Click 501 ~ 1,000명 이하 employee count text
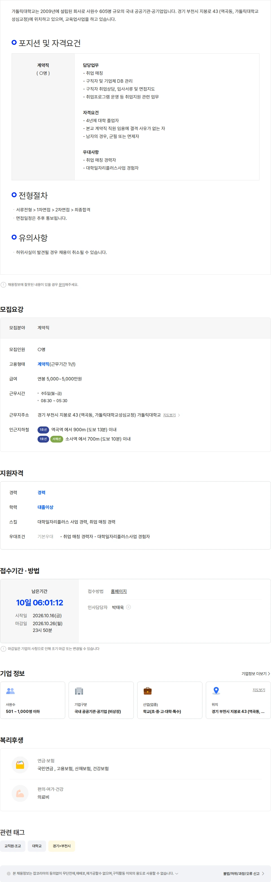Screen dimensions: 271x882 [23, 711]
